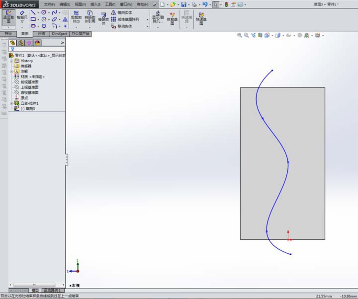358x299 pixels.
Task: Expand the History tree node
Action: (x=11, y=61)
